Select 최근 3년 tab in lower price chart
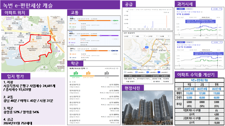Screen dimensions: 225x126 (x=180, y=50)
